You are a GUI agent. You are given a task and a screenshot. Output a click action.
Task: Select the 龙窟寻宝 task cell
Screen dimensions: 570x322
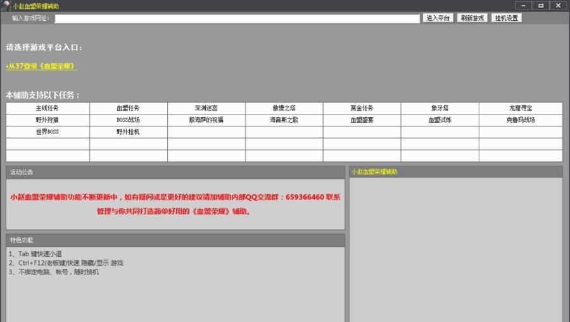pos(521,108)
